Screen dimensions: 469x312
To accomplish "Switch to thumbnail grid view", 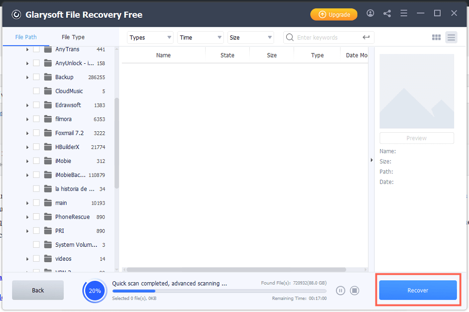I will click(x=436, y=37).
